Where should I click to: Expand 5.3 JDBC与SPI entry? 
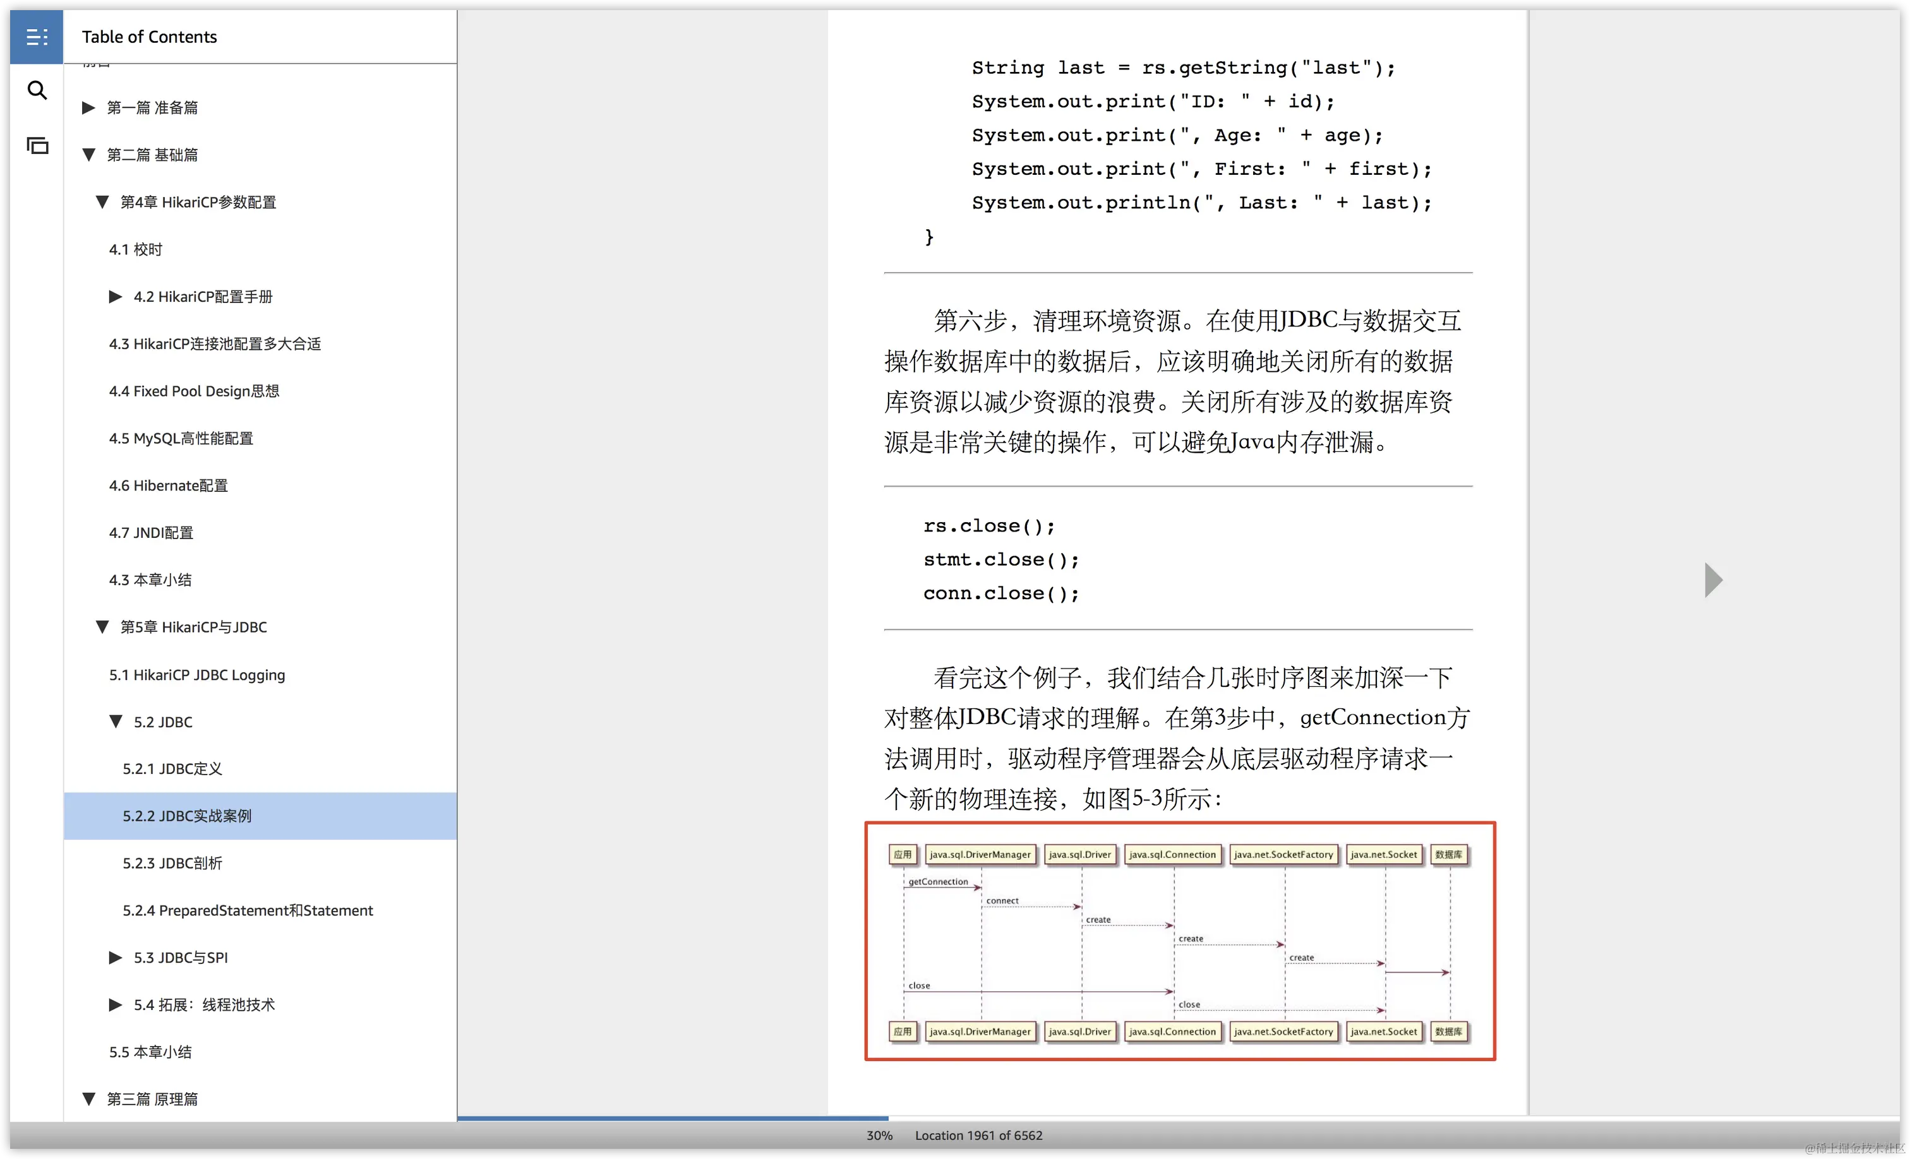116,958
